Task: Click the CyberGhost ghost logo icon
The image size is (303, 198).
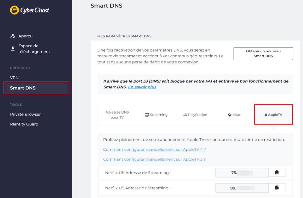Action: coord(14,10)
